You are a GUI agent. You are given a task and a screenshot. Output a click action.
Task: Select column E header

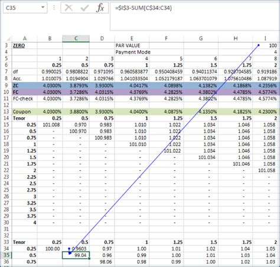(x=132, y=38)
